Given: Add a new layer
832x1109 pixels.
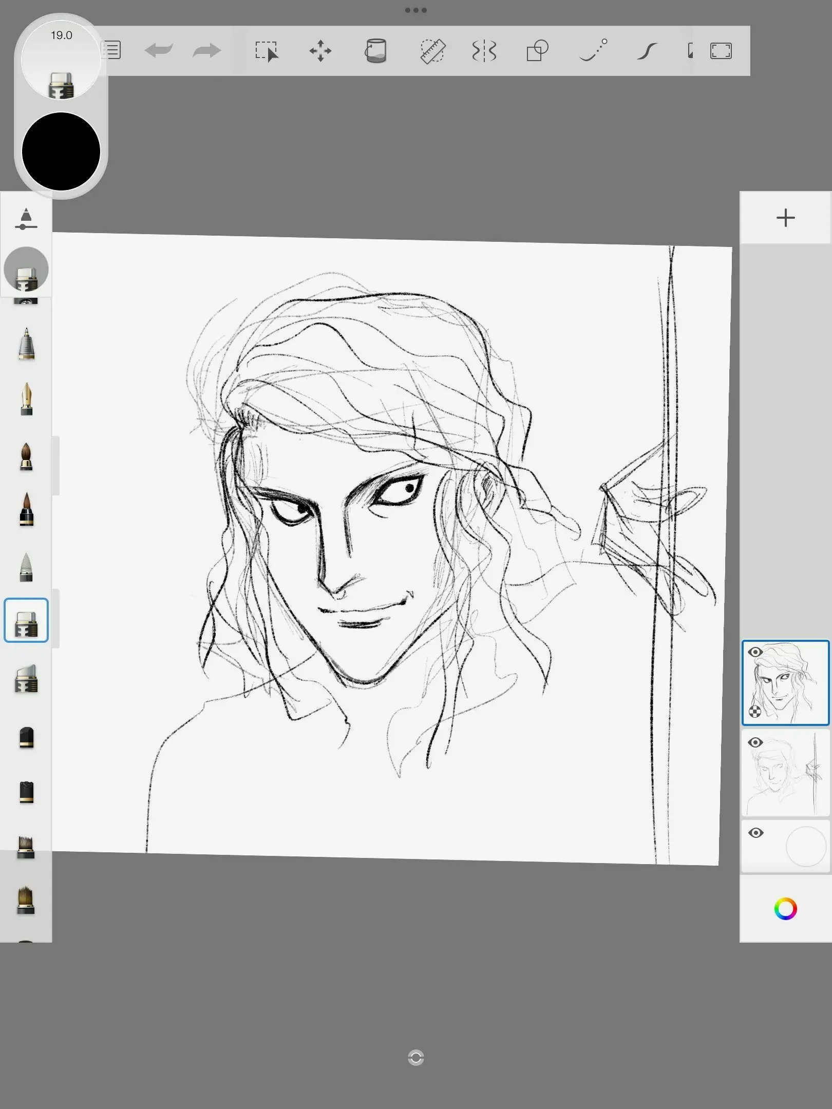Looking at the screenshot, I should click(785, 218).
